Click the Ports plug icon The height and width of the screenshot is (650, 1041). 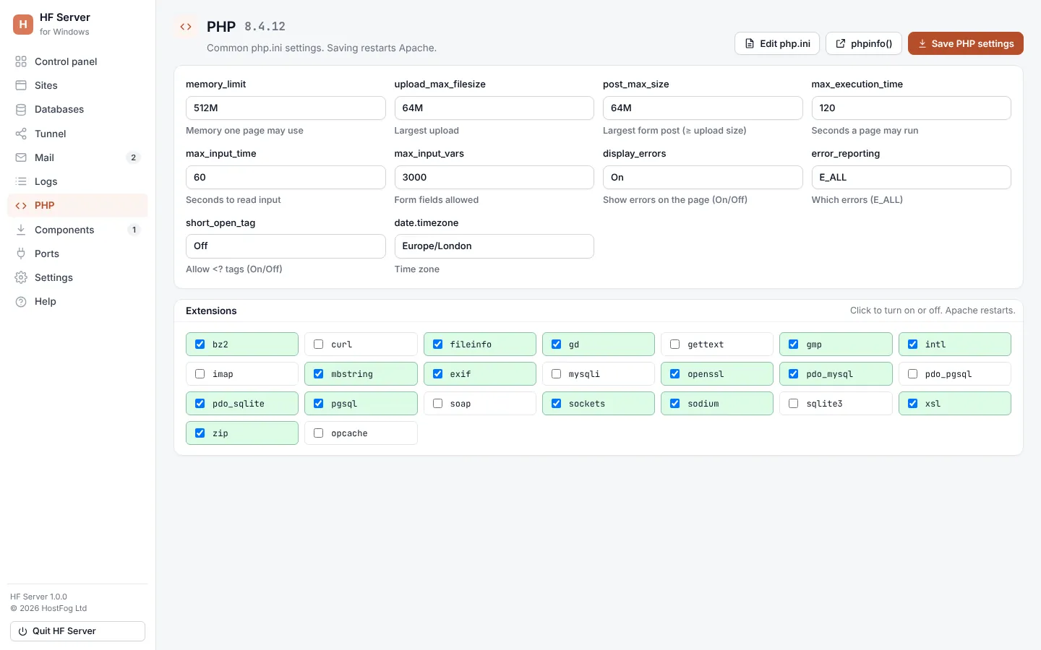pos(21,253)
